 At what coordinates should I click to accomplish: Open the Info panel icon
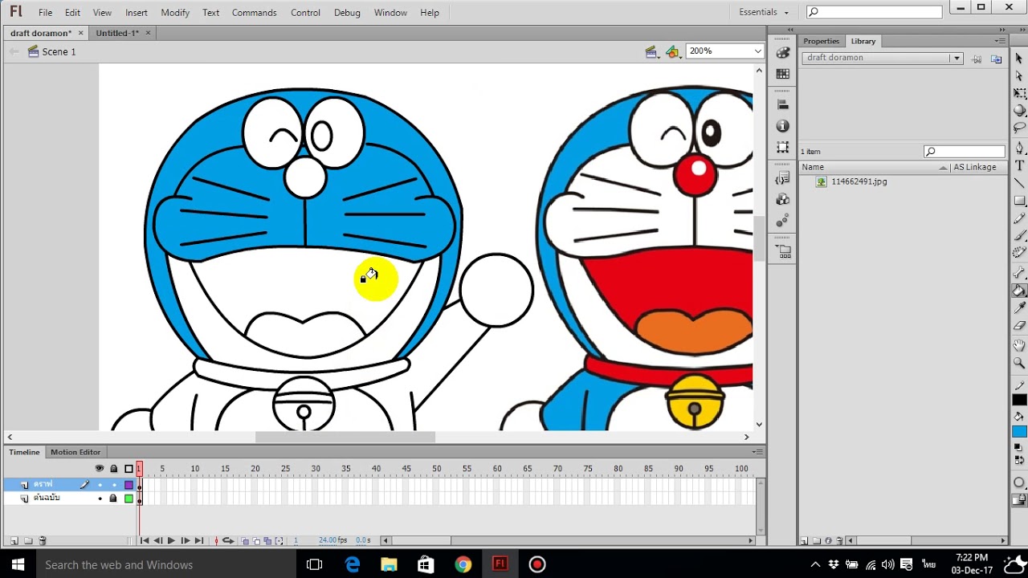pyautogui.click(x=783, y=126)
